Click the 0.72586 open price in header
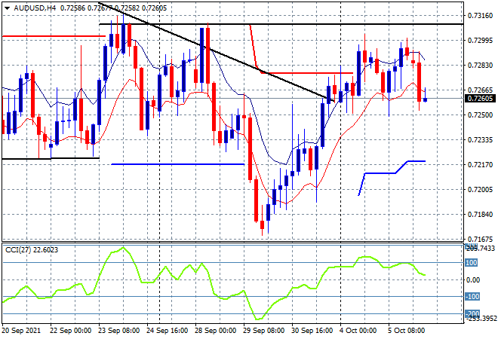The width and height of the screenshot is (498, 339). click(x=72, y=8)
